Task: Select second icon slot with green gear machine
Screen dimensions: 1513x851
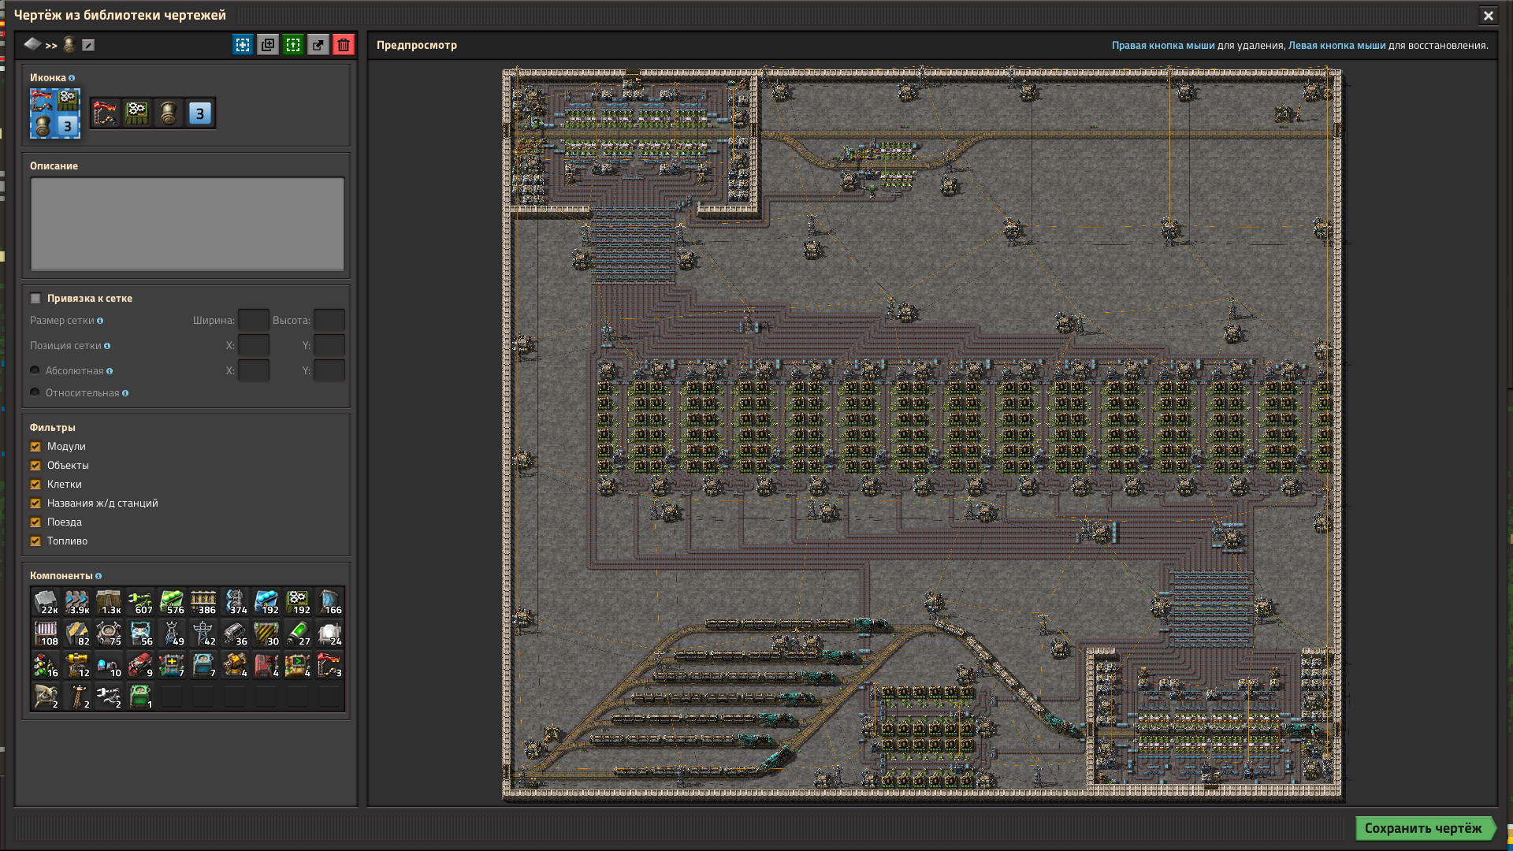Action: (137, 113)
